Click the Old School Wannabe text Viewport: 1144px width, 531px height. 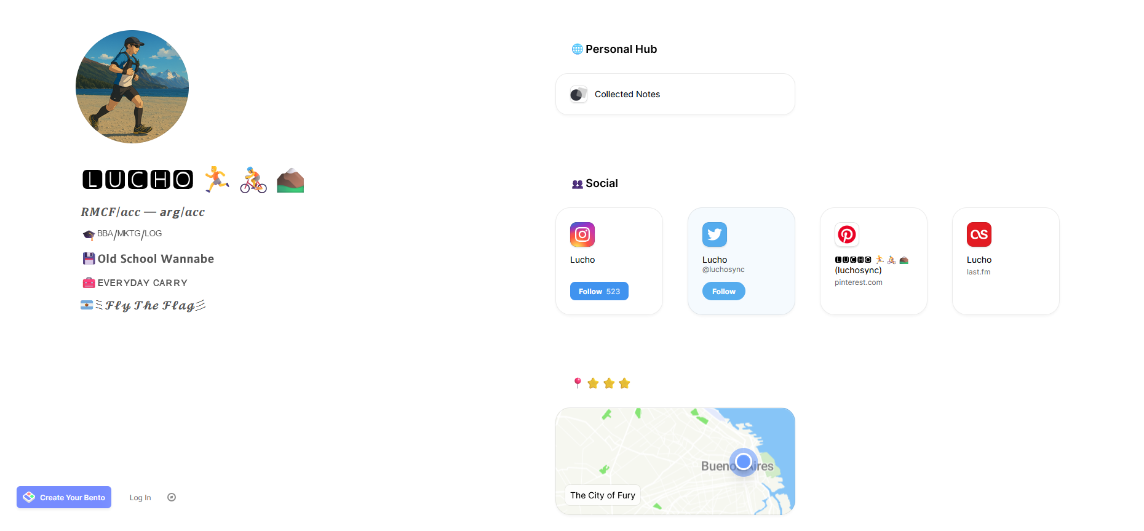click(156, 259)
